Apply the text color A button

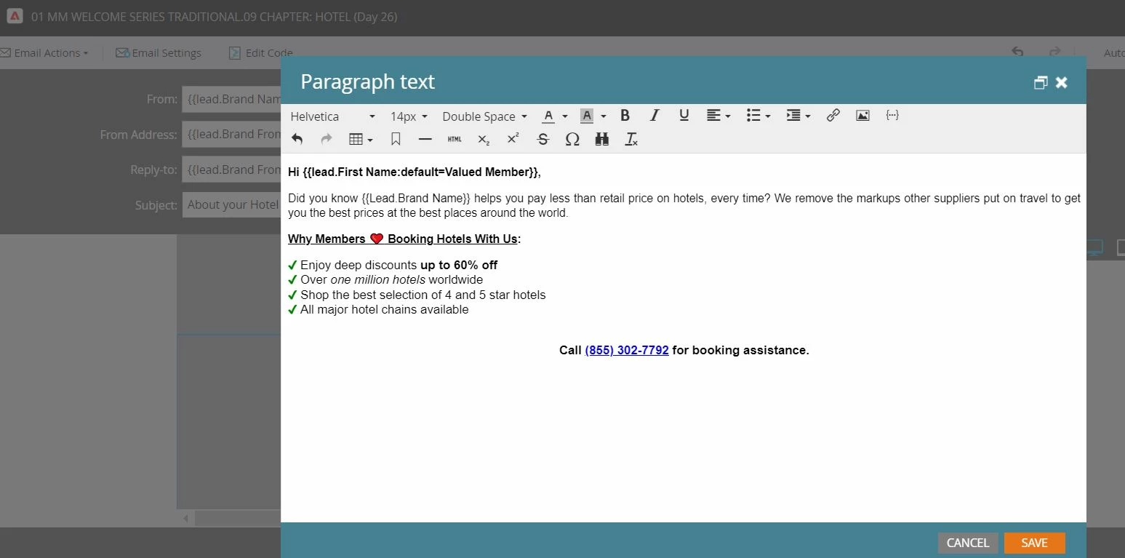click(x=548, y=116)
